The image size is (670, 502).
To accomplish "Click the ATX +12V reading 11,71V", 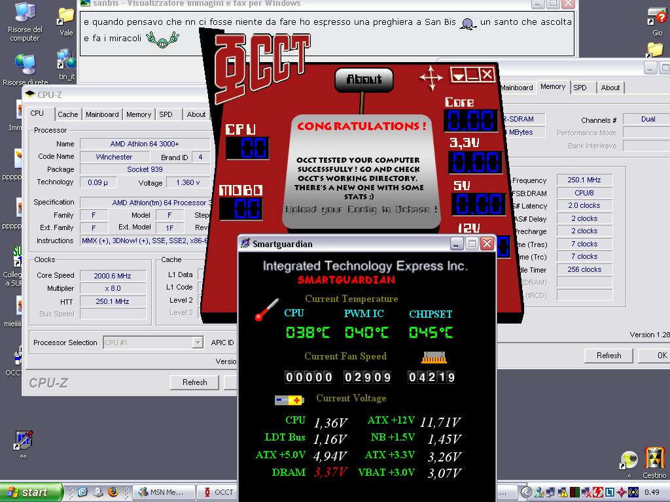I will [x=440, y=422].
